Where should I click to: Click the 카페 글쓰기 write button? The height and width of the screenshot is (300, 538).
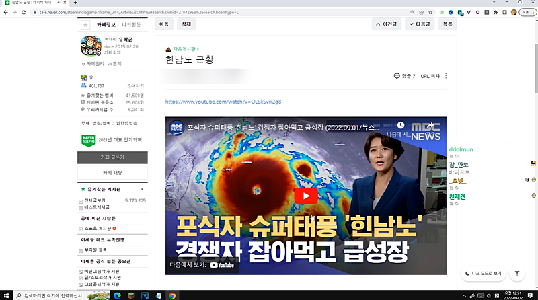[x=112, y=157]
